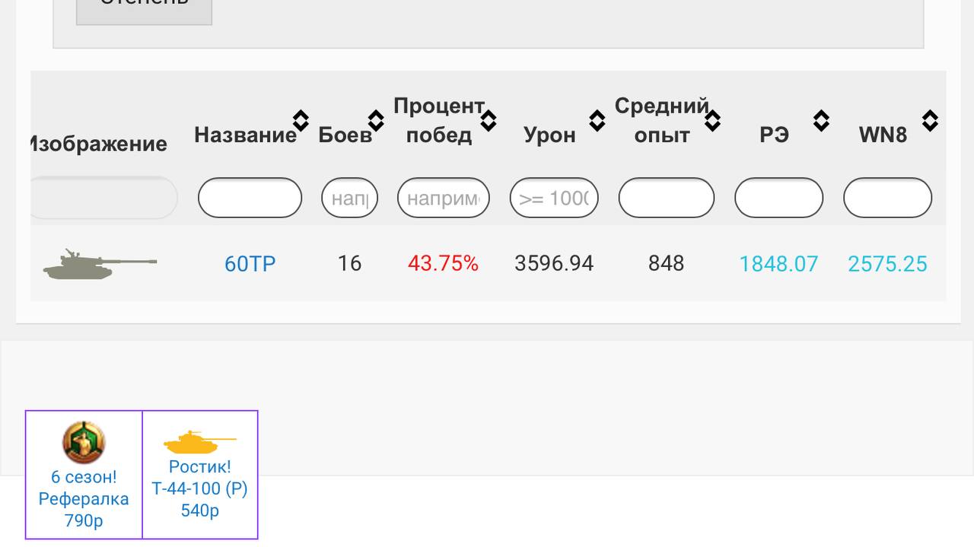Click the orange tank icon in ad
This screenshot has width=974, height=547.
click(199, 441)
